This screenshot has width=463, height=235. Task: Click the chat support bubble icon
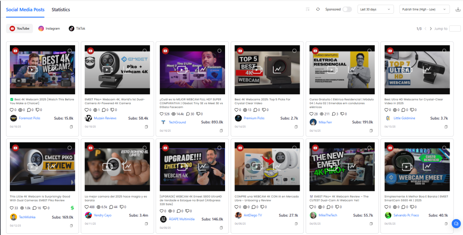(456, 223)
